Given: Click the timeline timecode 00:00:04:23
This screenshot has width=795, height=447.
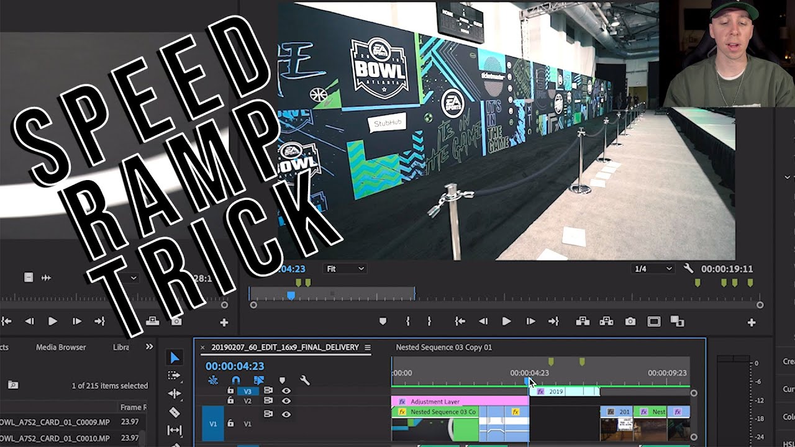Looking at the screenshot, I should (235, 366).
